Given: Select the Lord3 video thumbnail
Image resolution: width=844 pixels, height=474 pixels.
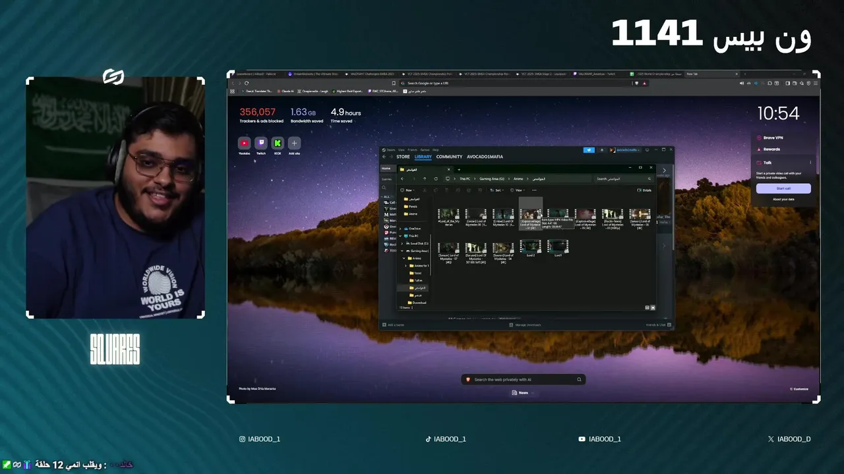Looking at the screenshot, I should [558, 248].
